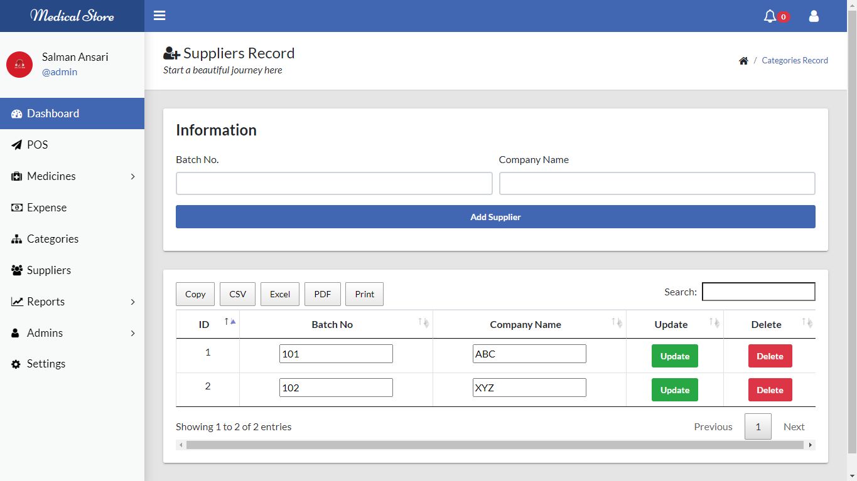
Task: Click the horizontal table scrollbar
Action: pyautogui.click(x=495, y=445)
